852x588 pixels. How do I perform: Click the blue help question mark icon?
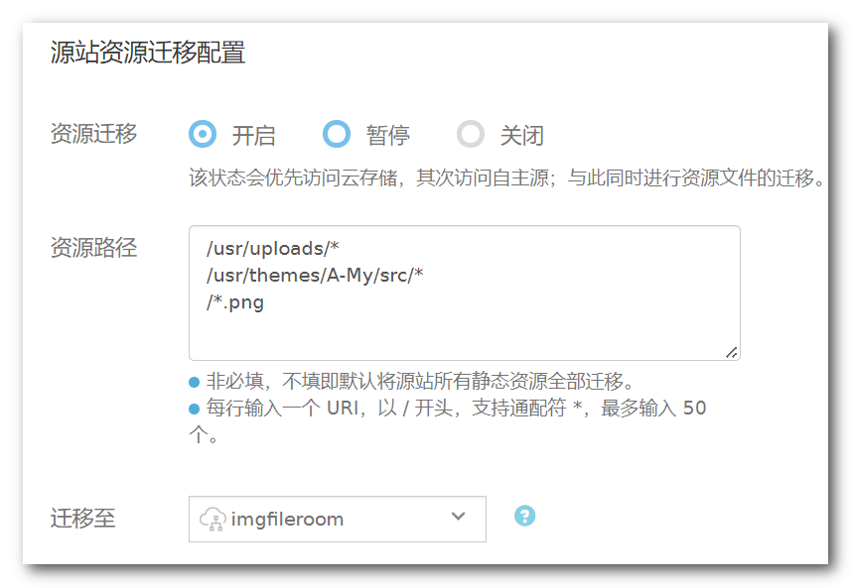(x=524, y=516)
